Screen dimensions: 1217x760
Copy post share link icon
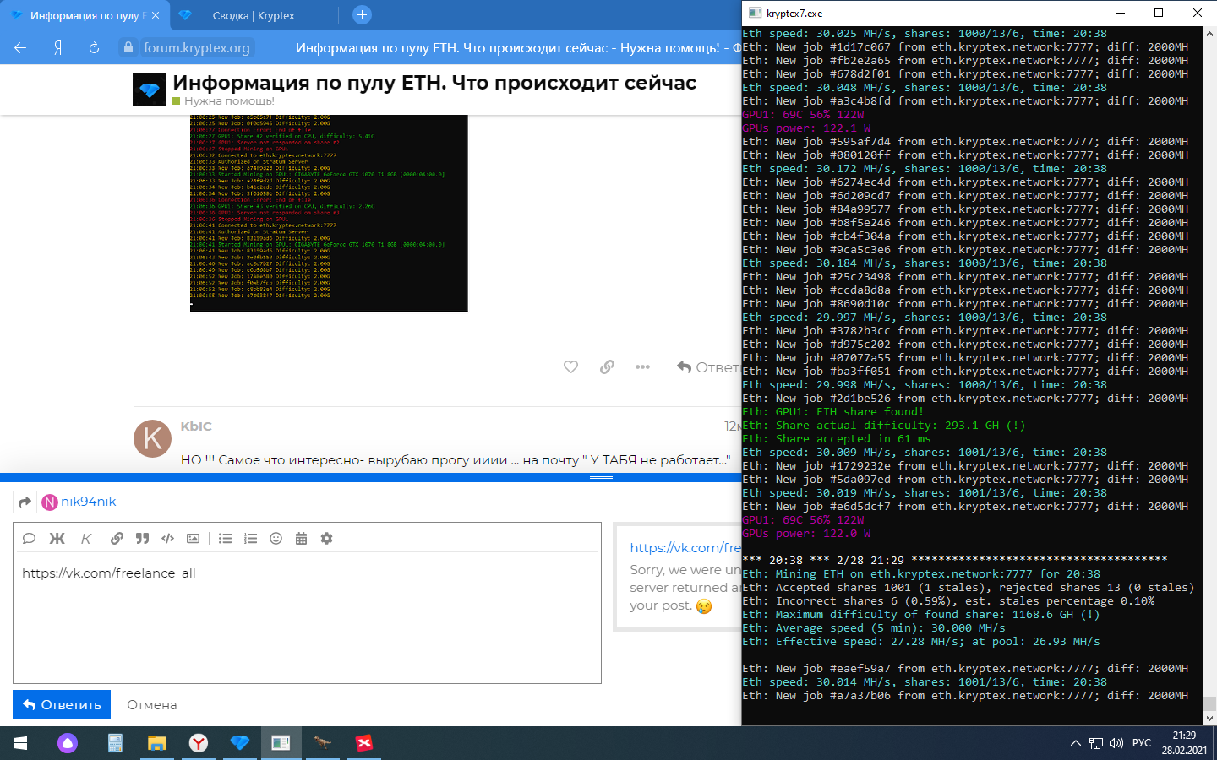[x=607, y=366]
